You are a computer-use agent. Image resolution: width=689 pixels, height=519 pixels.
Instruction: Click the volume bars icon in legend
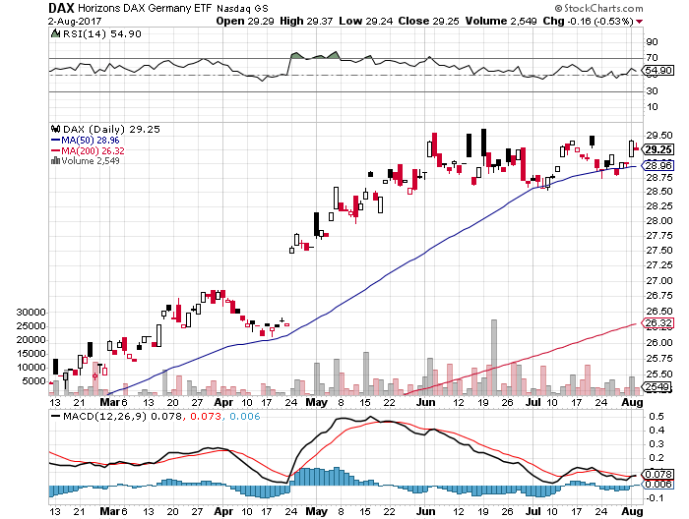click(x=53, y=161)
